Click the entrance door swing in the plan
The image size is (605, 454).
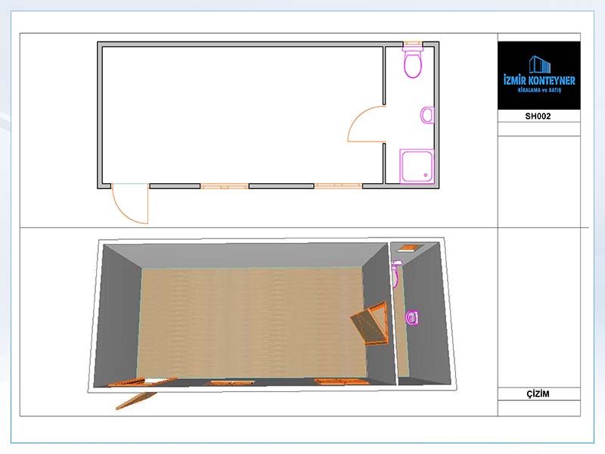coord(129,204)
